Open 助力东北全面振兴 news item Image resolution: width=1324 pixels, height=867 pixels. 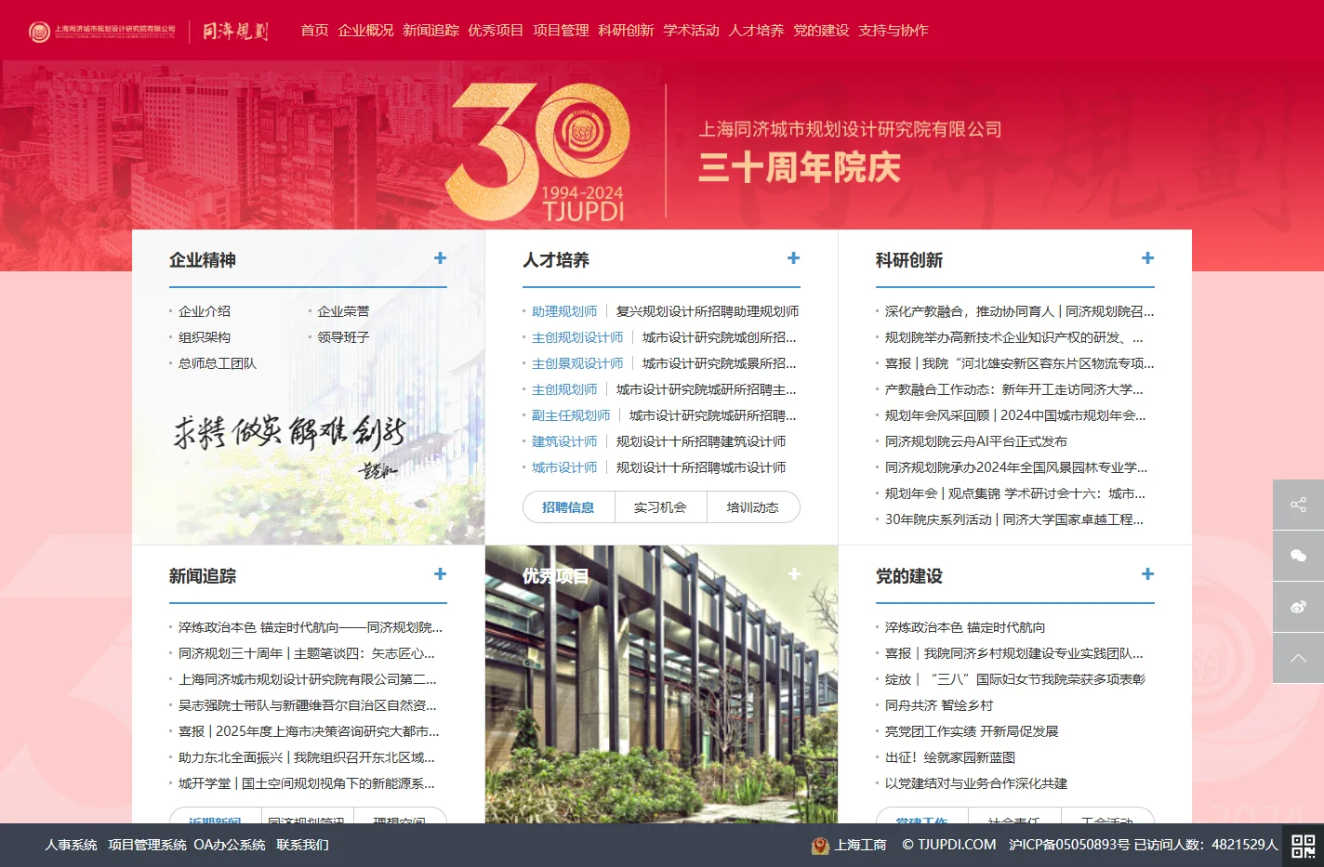306,757
